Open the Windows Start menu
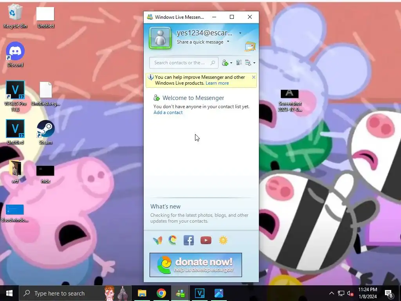Viewport: 401px width, 301px height. pos(9,293)
